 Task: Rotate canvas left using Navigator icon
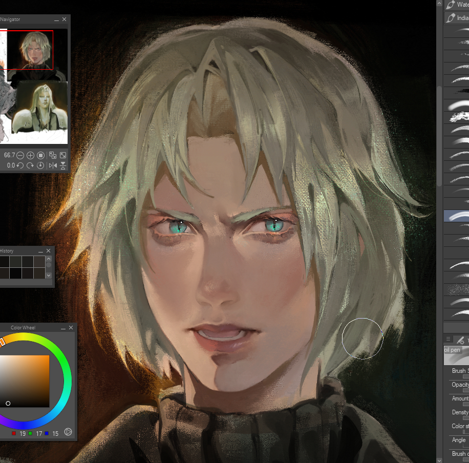[x=20, y=165]
